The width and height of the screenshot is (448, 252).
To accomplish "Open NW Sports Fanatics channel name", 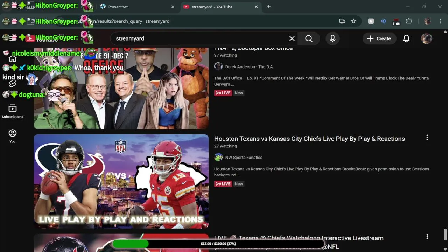I will pyautogui.click(x=244, y=157).
